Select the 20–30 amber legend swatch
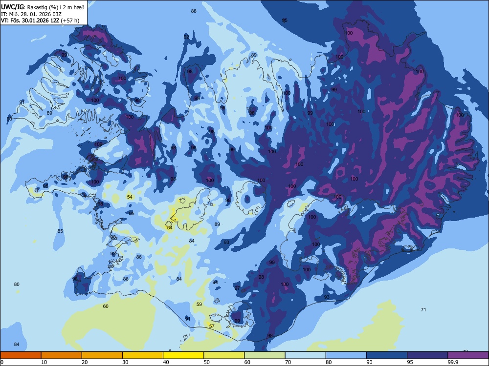This screenshot has height=366, width=489. pos(102,355)
